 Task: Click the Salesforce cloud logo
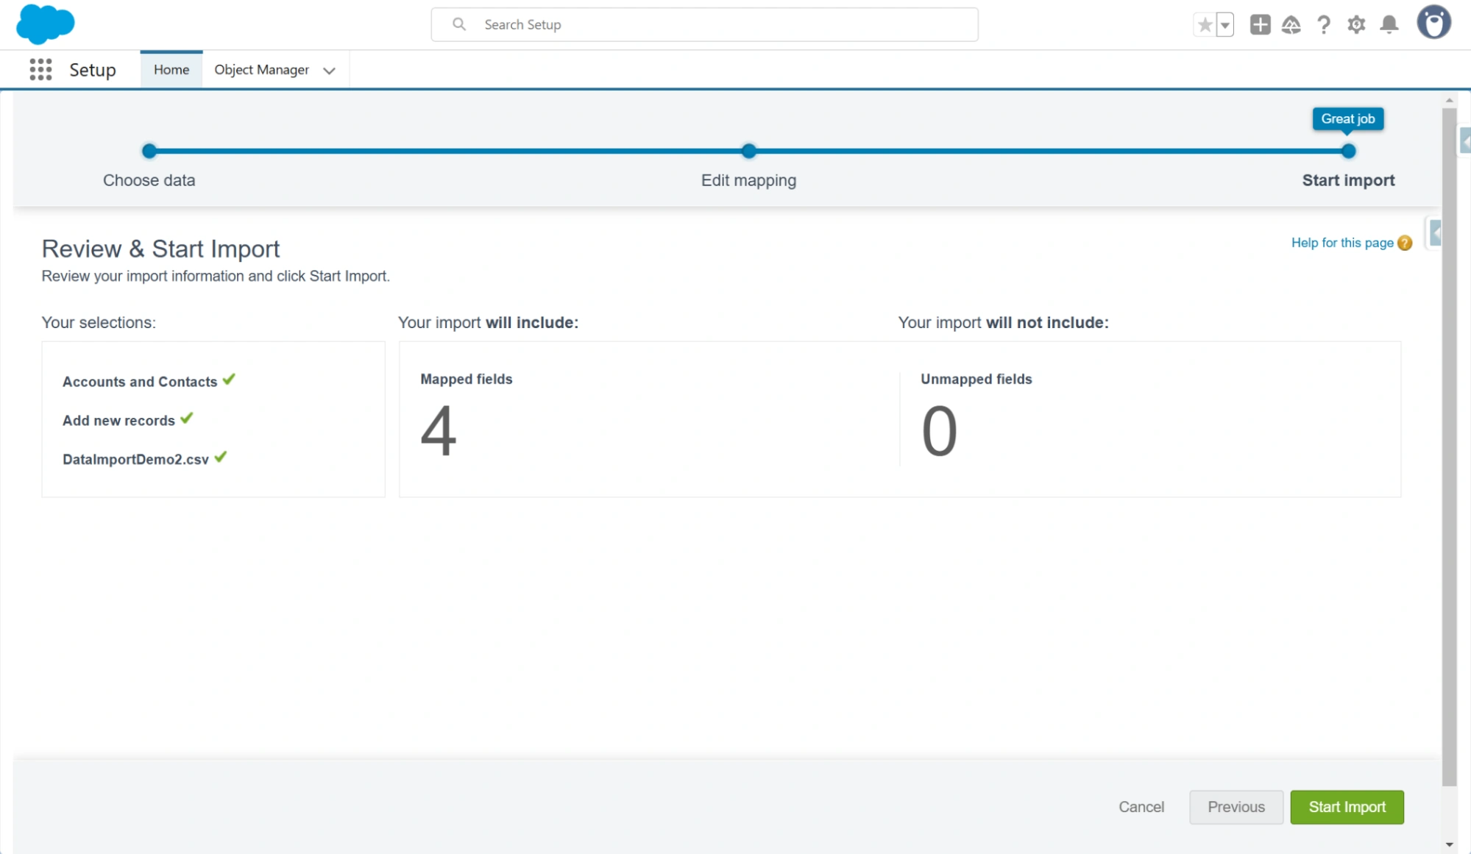coord(45,24)
